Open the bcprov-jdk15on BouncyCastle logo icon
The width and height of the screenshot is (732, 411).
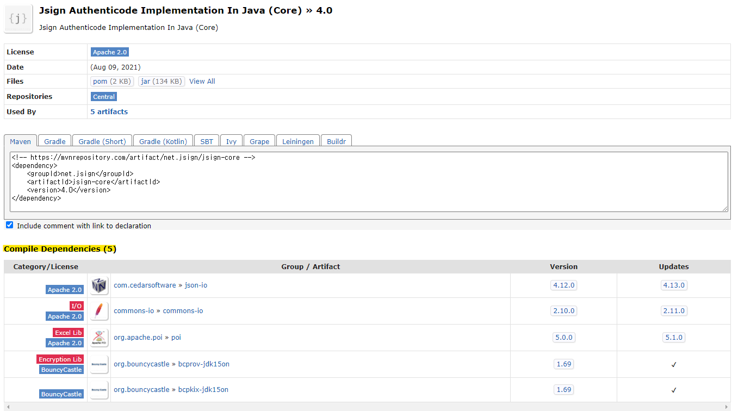[x=100, y=364]
